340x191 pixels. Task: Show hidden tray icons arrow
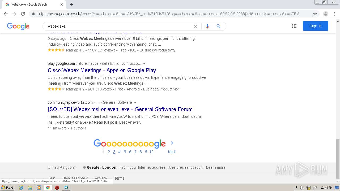[296, 187]
